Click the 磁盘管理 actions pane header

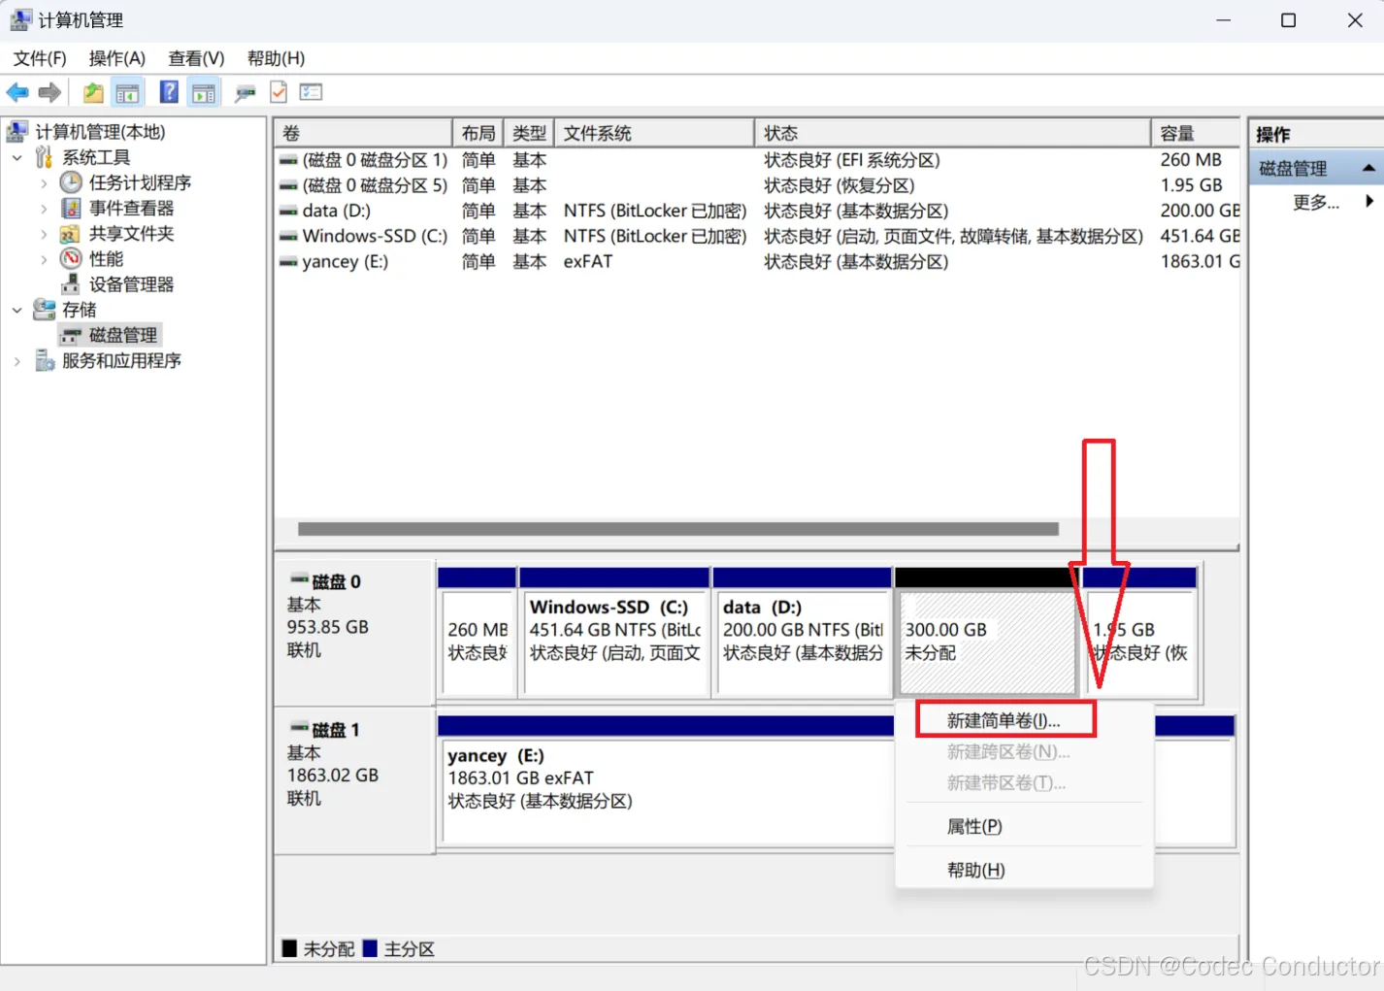point(1316,168)
